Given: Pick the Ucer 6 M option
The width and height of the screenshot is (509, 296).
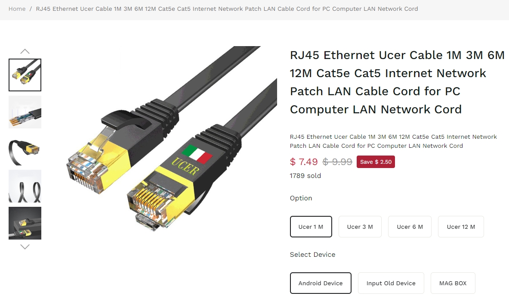Looking at the screenshot, I should coord(410,227).
